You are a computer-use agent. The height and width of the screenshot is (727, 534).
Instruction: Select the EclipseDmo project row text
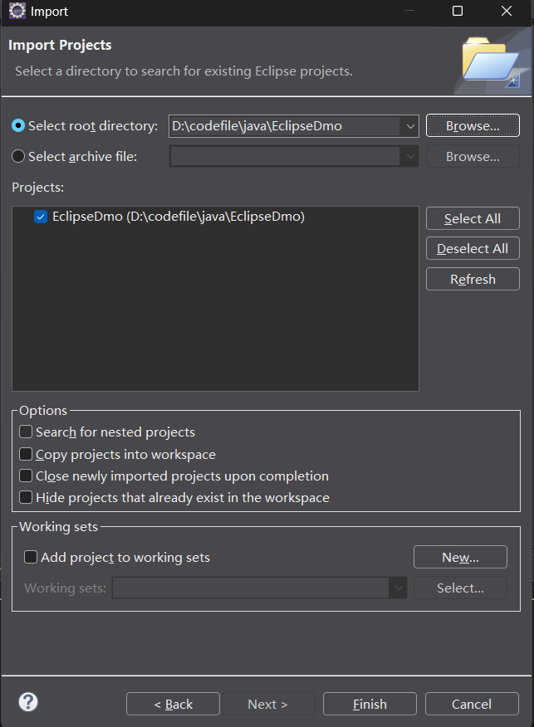pyautogui.click(x=179, y=217)
